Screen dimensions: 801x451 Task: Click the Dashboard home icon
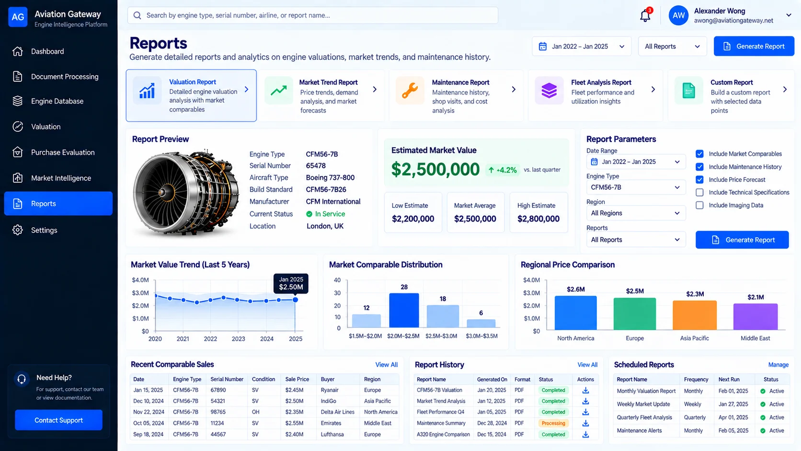18,51
